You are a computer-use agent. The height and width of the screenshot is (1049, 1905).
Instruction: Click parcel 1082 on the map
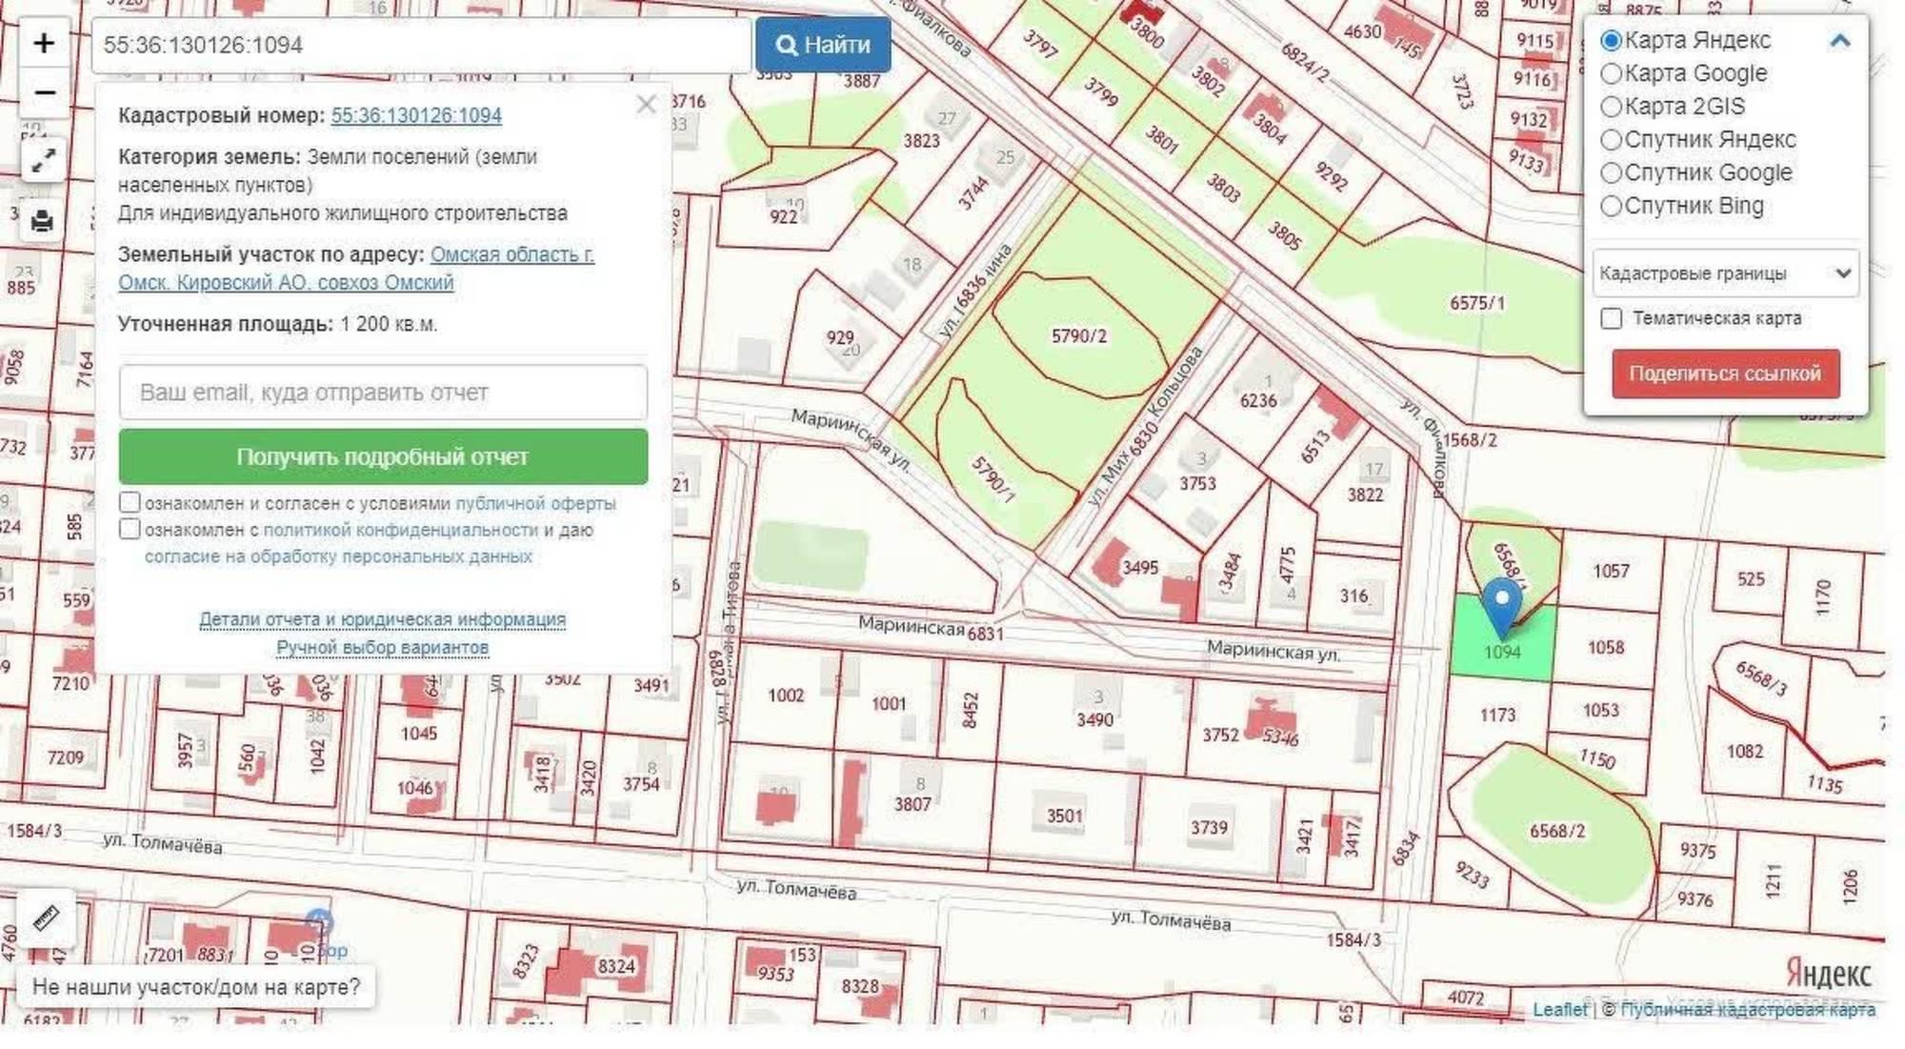(x=1745, y=751)
